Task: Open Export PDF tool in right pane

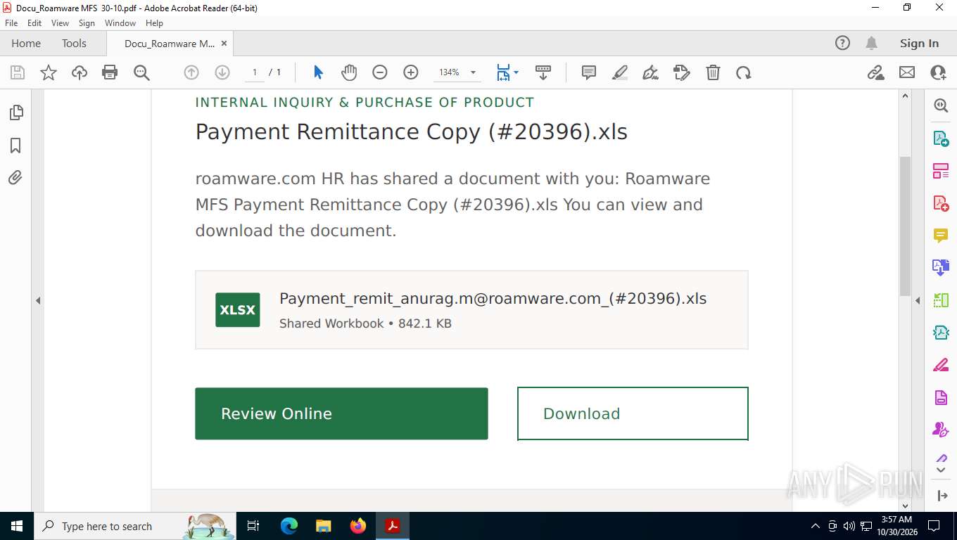Action: (941, 139)
